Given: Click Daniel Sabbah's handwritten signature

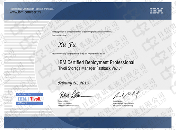Looking at the screenshot, I should [127, 95].
